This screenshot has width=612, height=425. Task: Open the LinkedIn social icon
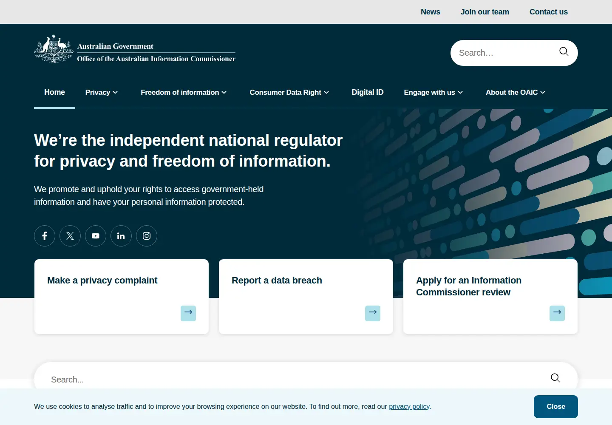click(x=121, y=236)
